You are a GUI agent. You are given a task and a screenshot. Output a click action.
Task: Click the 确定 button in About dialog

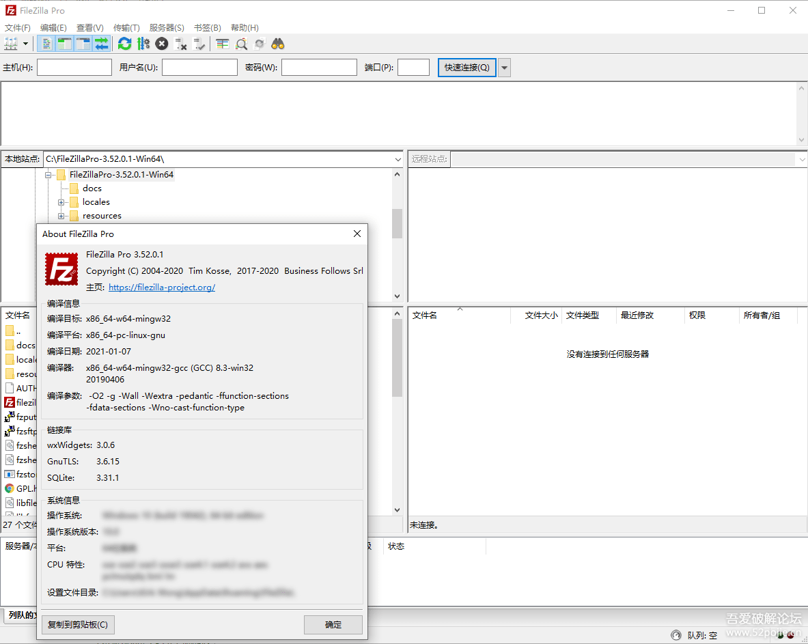pyautogui.click(x=333, y=624)
